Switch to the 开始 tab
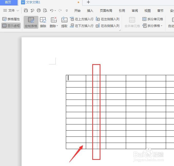Screen dimensions: 174x166 pos(77,11)
